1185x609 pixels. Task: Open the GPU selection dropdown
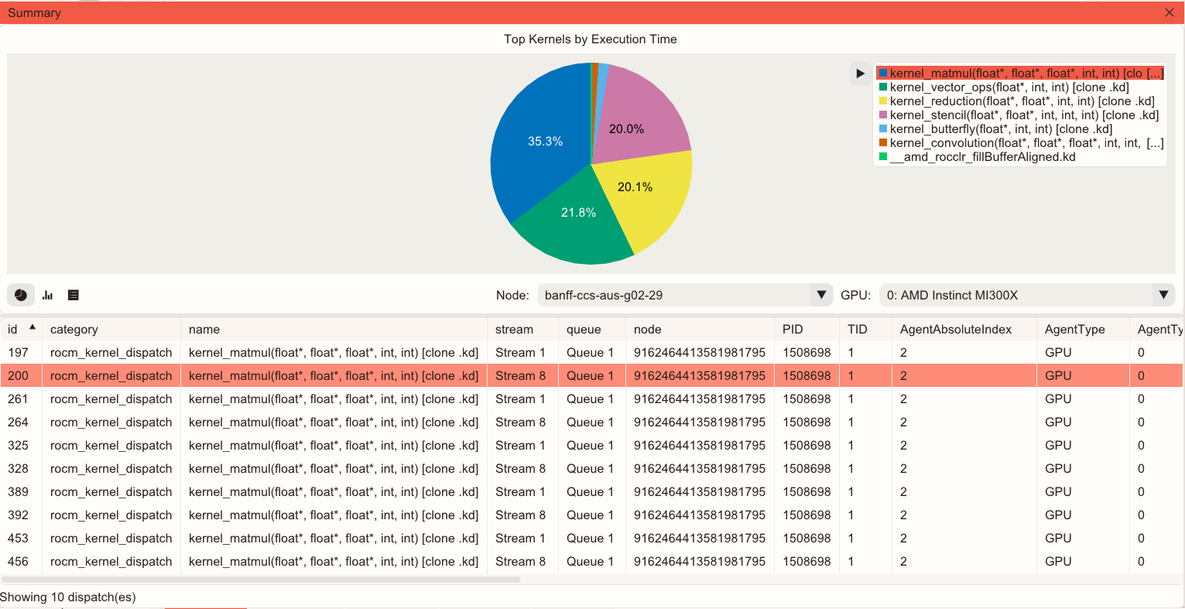point(1026,295)
